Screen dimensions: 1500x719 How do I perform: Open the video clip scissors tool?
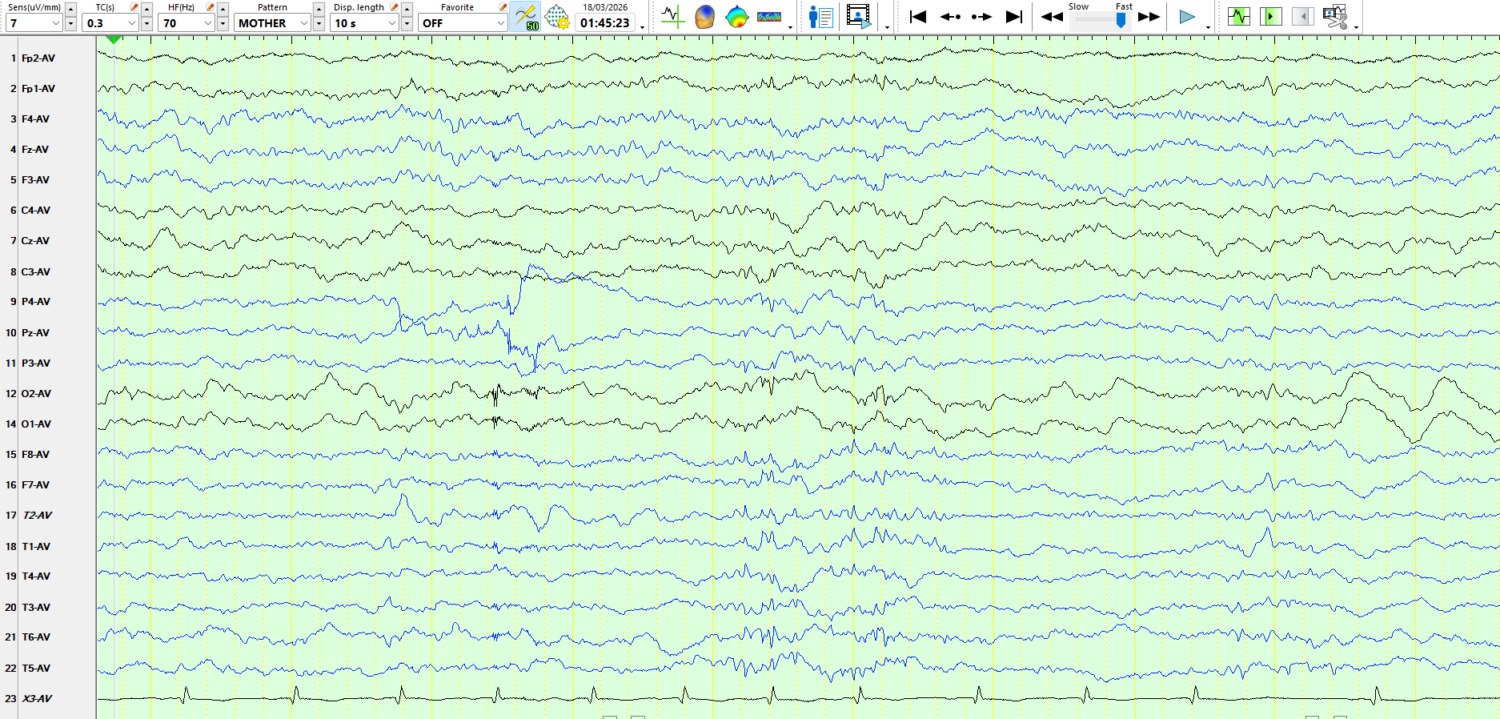(x=1335, y=17)
